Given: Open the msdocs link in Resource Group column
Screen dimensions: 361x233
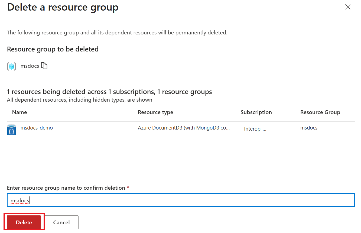Looking at the screenshot, I should click(x=309, y=128).
